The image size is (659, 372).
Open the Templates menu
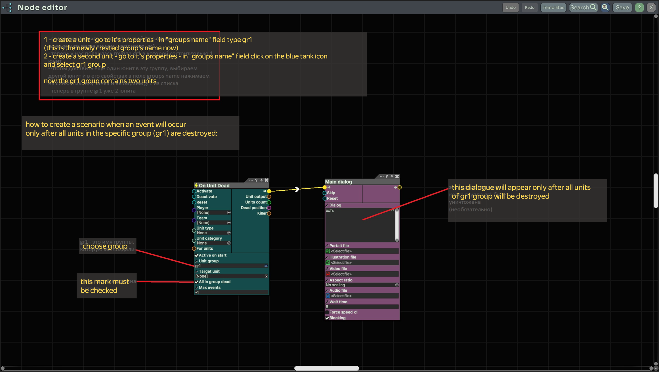pos(553,7)
